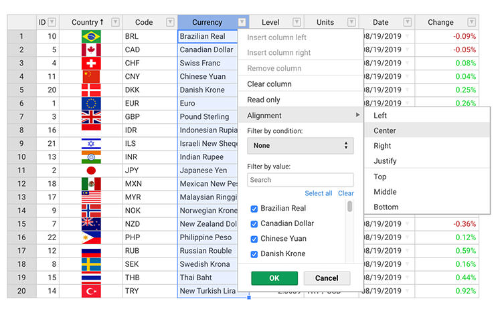
Task: Click the filter value Search field
Action: pyautogui.click(x=301, y=180)
